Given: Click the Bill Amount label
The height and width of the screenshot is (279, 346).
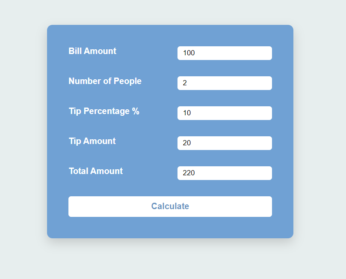Looking at the screenshot, I should point(92,51).
